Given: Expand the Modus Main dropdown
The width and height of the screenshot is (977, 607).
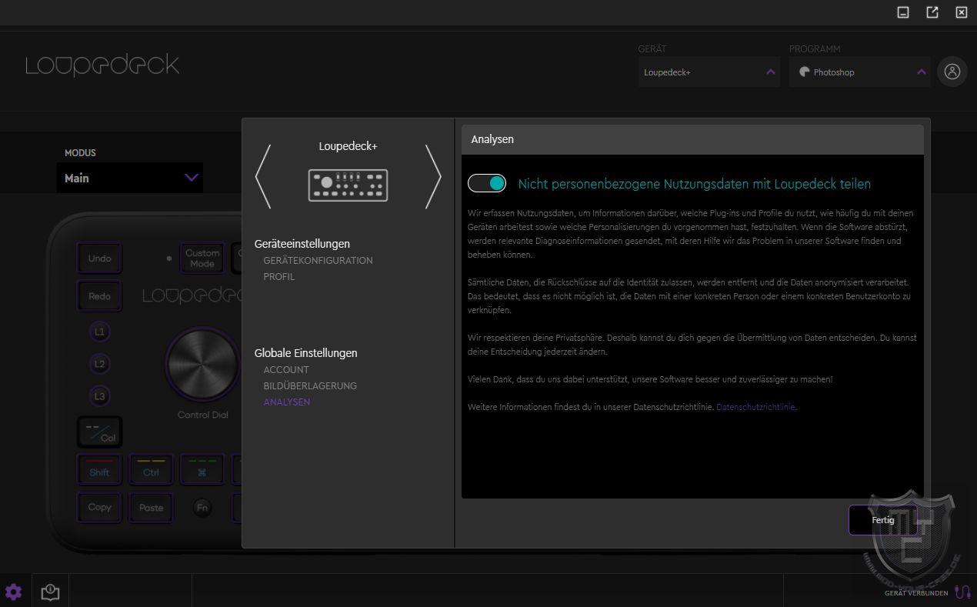Looking at the screenshot, I should coord(130,178).
